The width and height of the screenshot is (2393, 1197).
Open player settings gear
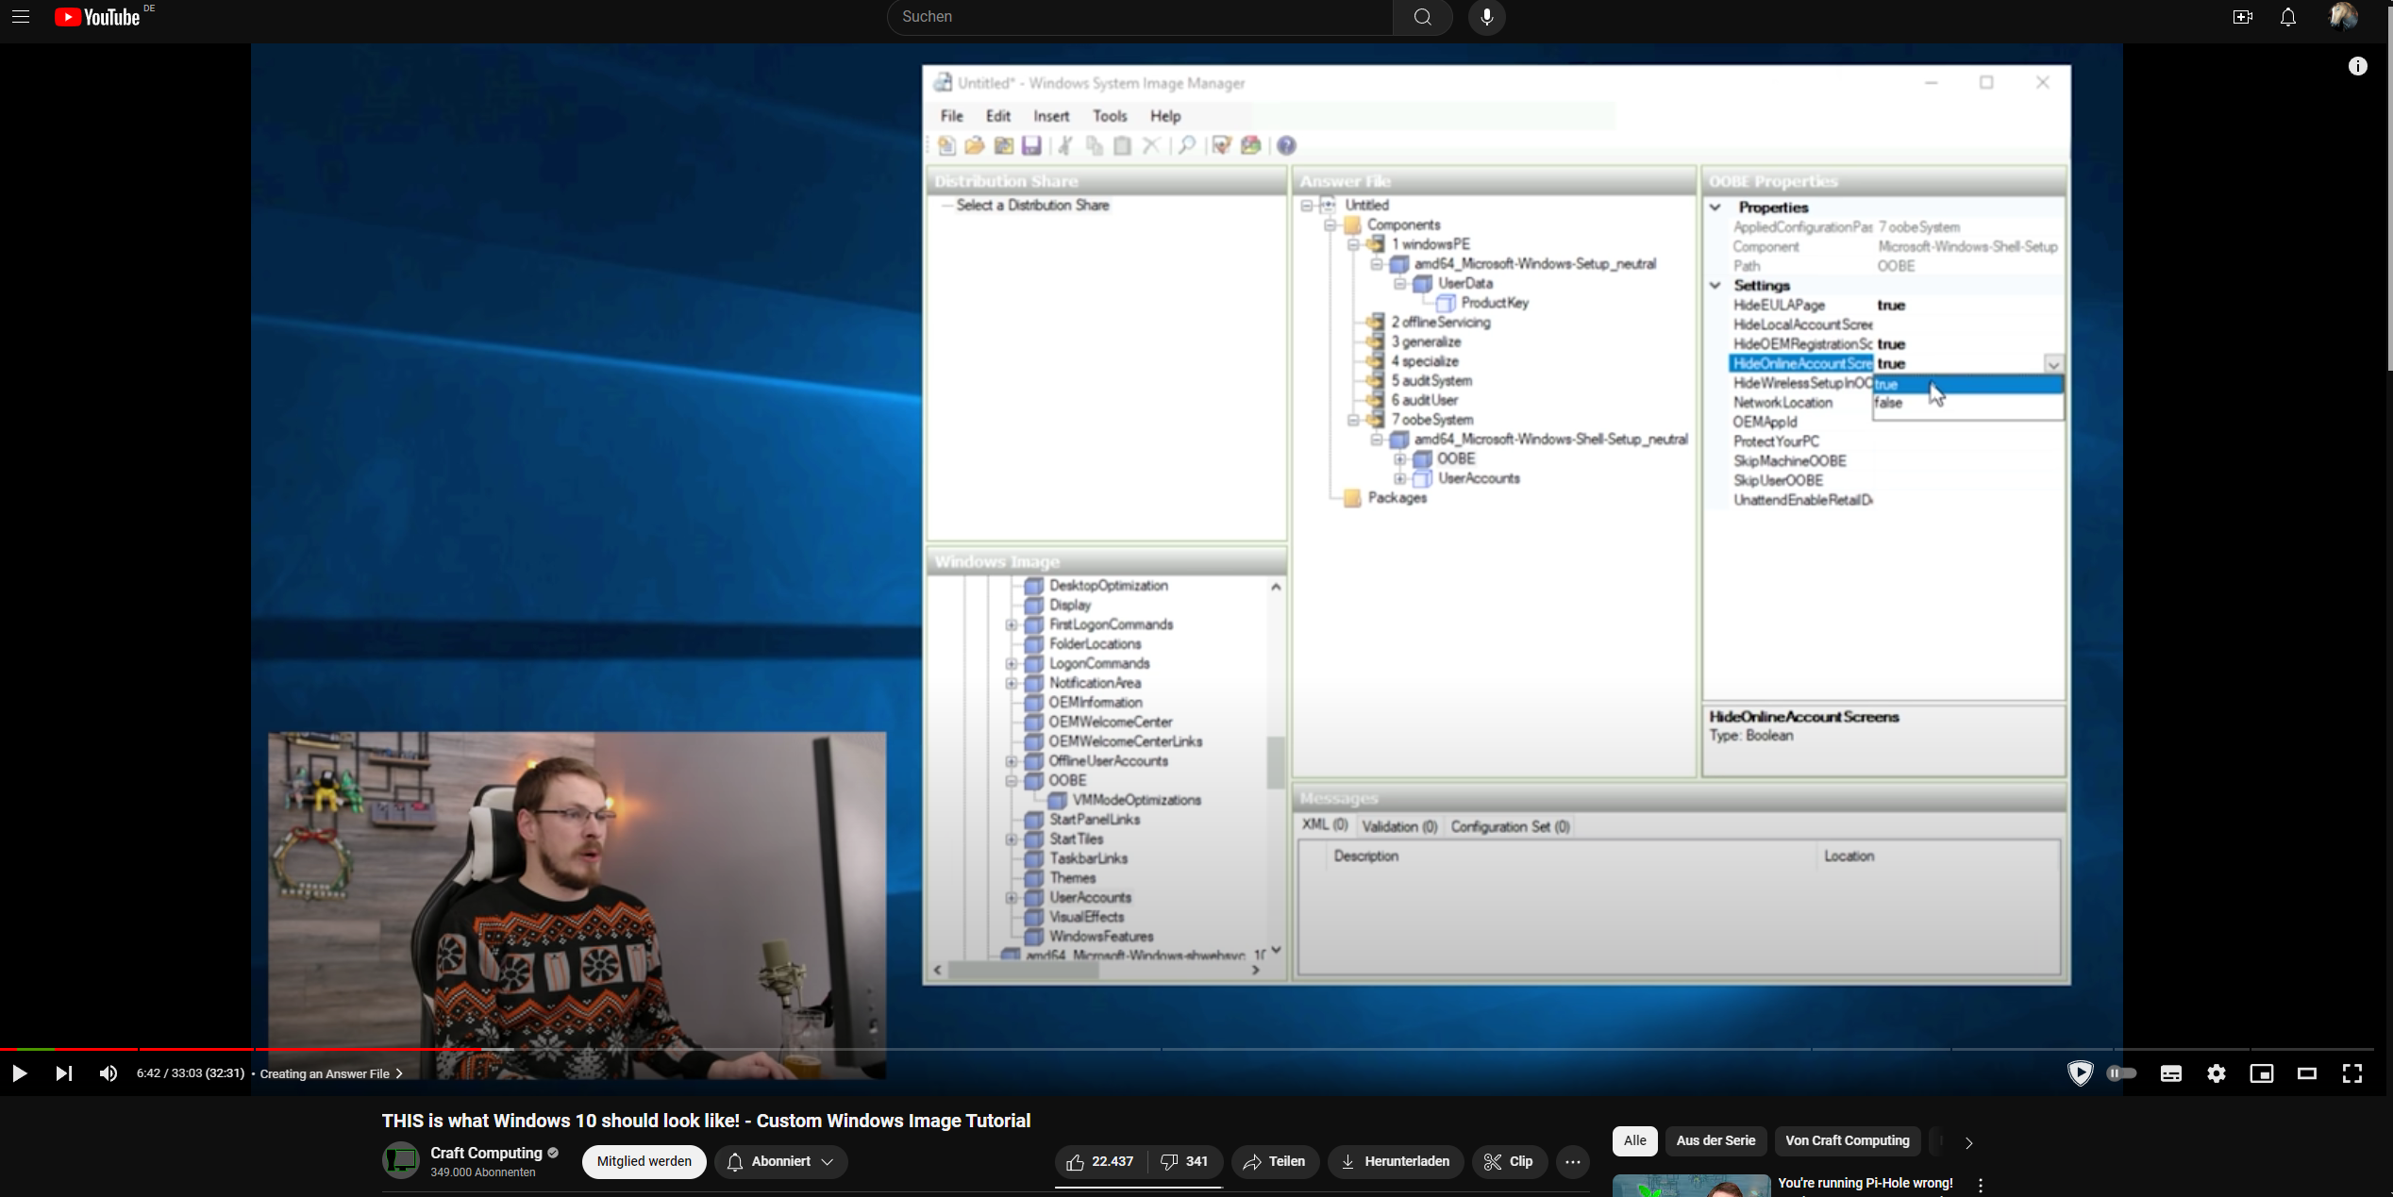2216,1073
